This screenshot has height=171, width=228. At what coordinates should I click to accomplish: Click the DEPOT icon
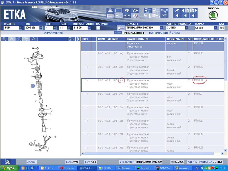click(x=156, y=11)
